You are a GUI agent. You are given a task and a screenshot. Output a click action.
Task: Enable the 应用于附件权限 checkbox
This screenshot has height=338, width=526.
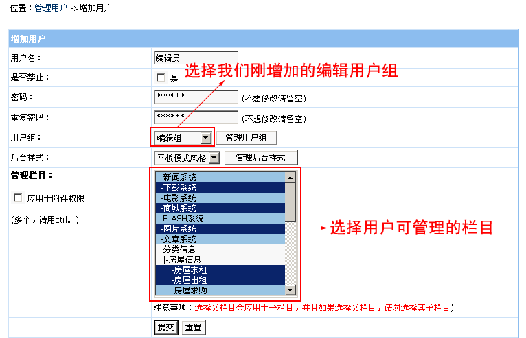click(18, 198)
